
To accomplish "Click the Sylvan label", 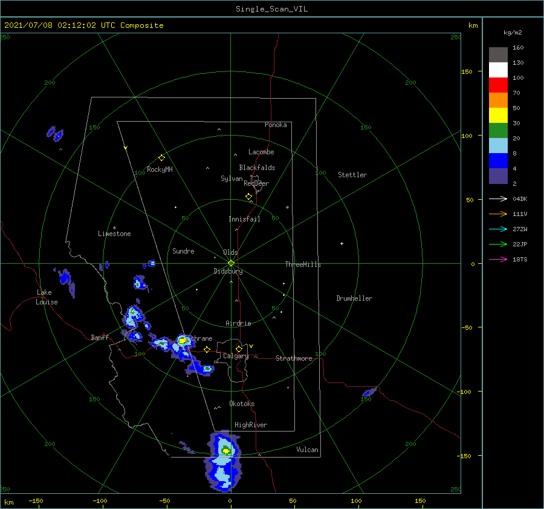I will click(x=232, y=179).
